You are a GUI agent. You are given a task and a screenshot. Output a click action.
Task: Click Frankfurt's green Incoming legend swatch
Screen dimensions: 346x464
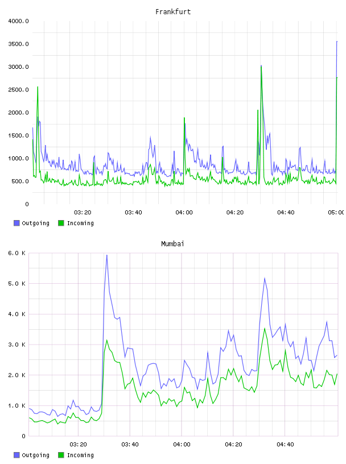(61, 223)
